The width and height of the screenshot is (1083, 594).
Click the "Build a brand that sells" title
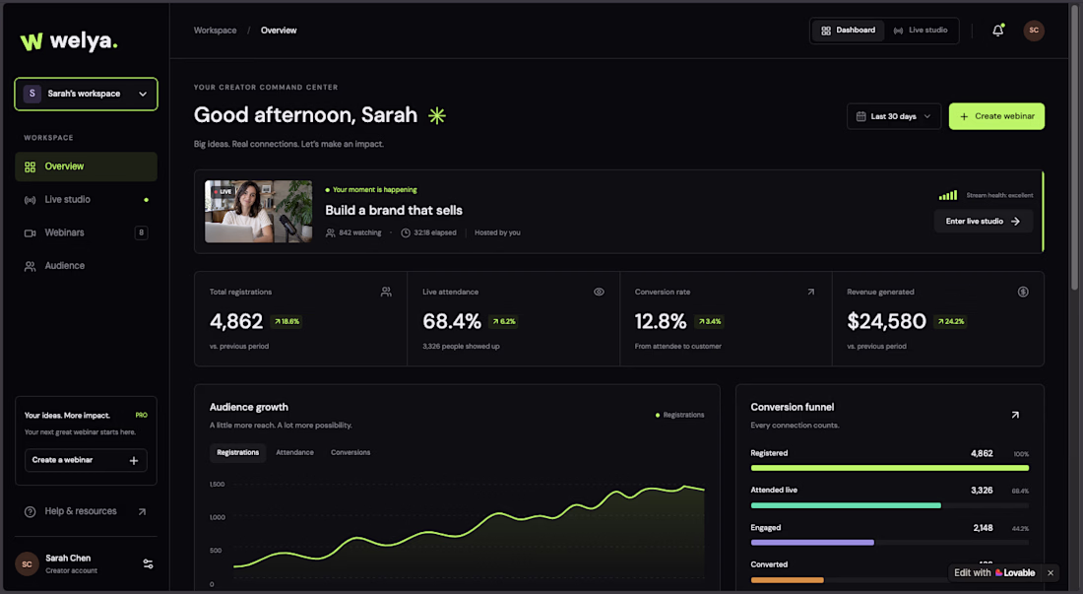[x=394, y=211]
